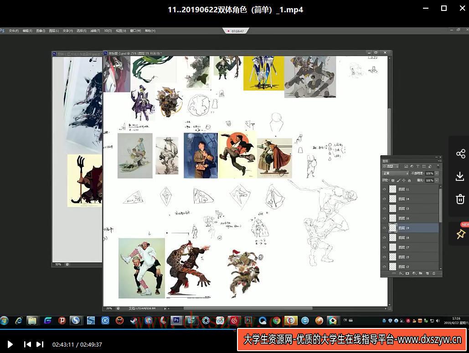
Task: Click the Chrome icon in the taskbar
Action: point(276,321)
